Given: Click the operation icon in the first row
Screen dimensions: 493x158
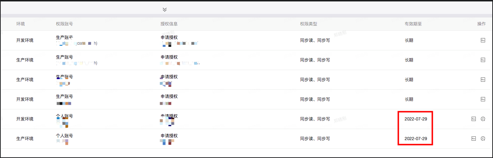Looking at the screenshot, I should pyautogui.click(x=483, y=40).
